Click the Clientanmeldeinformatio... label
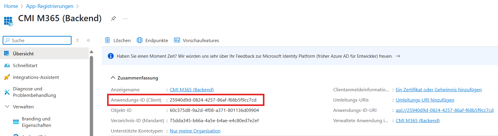 pyautogui.click(x=361, y=89)
